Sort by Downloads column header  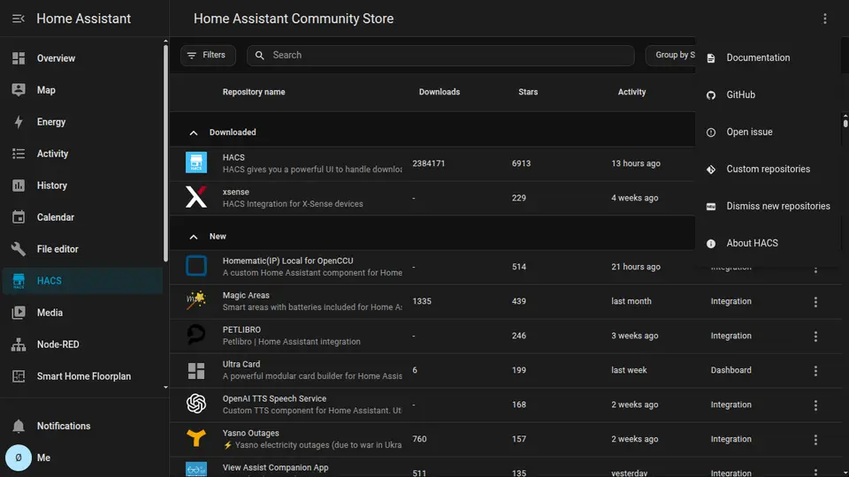point(440,92)
